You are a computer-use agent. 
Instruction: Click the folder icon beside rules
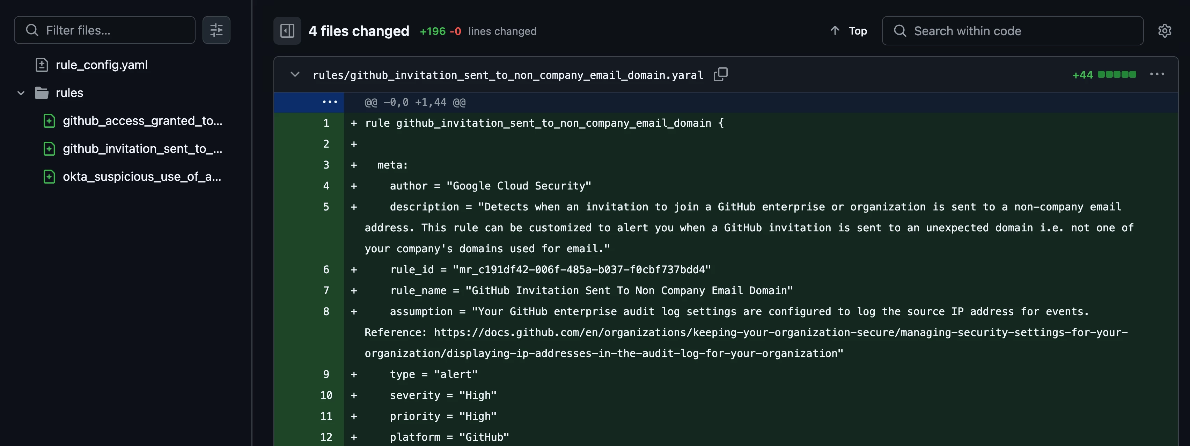point(42,93)
